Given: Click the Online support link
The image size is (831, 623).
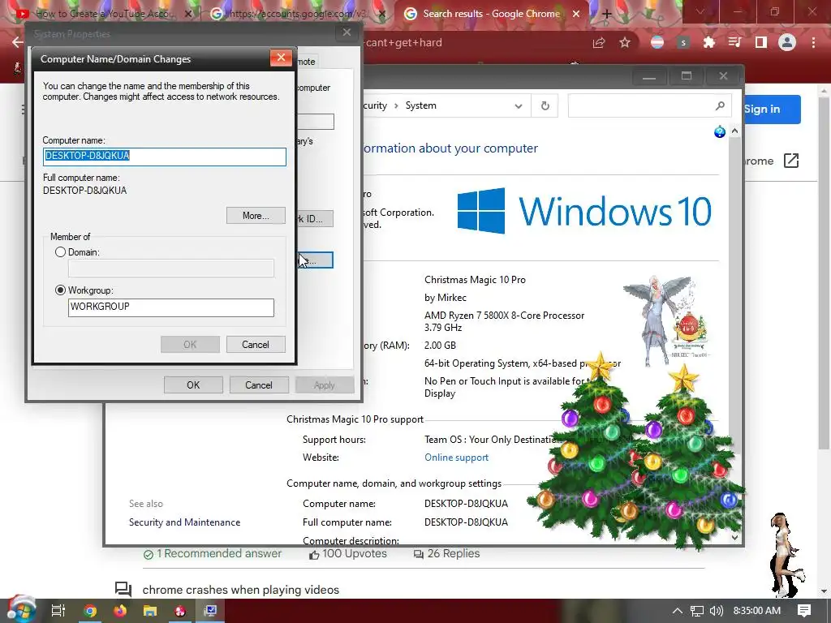Looking at the screenshot, I should coord(456,458).
